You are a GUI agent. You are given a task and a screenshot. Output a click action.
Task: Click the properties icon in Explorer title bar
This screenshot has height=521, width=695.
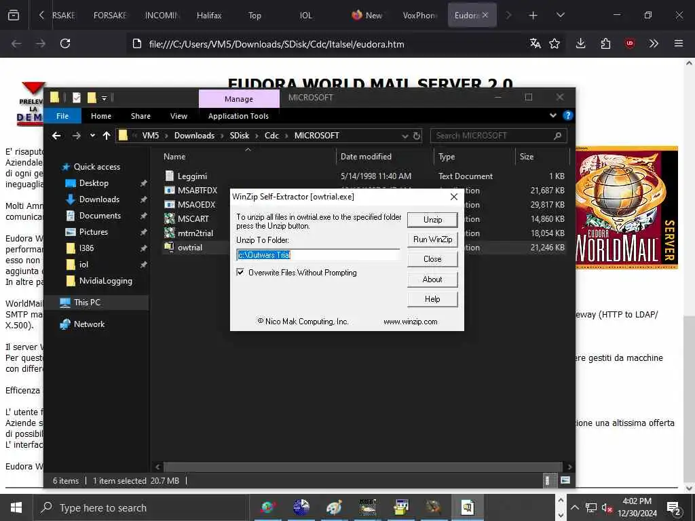[77, 98]
